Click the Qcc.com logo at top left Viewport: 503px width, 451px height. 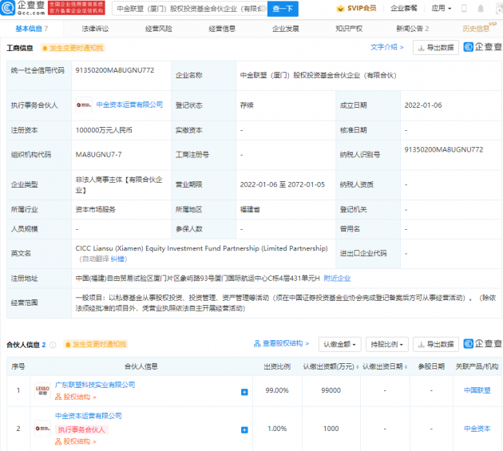coord(23,8)
